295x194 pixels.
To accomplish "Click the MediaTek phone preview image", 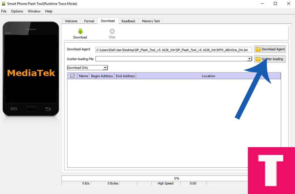I will tap(31, 69).
